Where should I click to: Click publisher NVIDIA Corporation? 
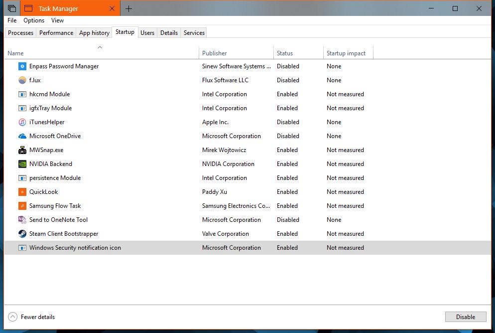(228, 164)
